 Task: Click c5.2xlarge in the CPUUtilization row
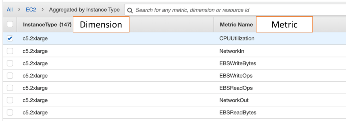pos(35,38)
